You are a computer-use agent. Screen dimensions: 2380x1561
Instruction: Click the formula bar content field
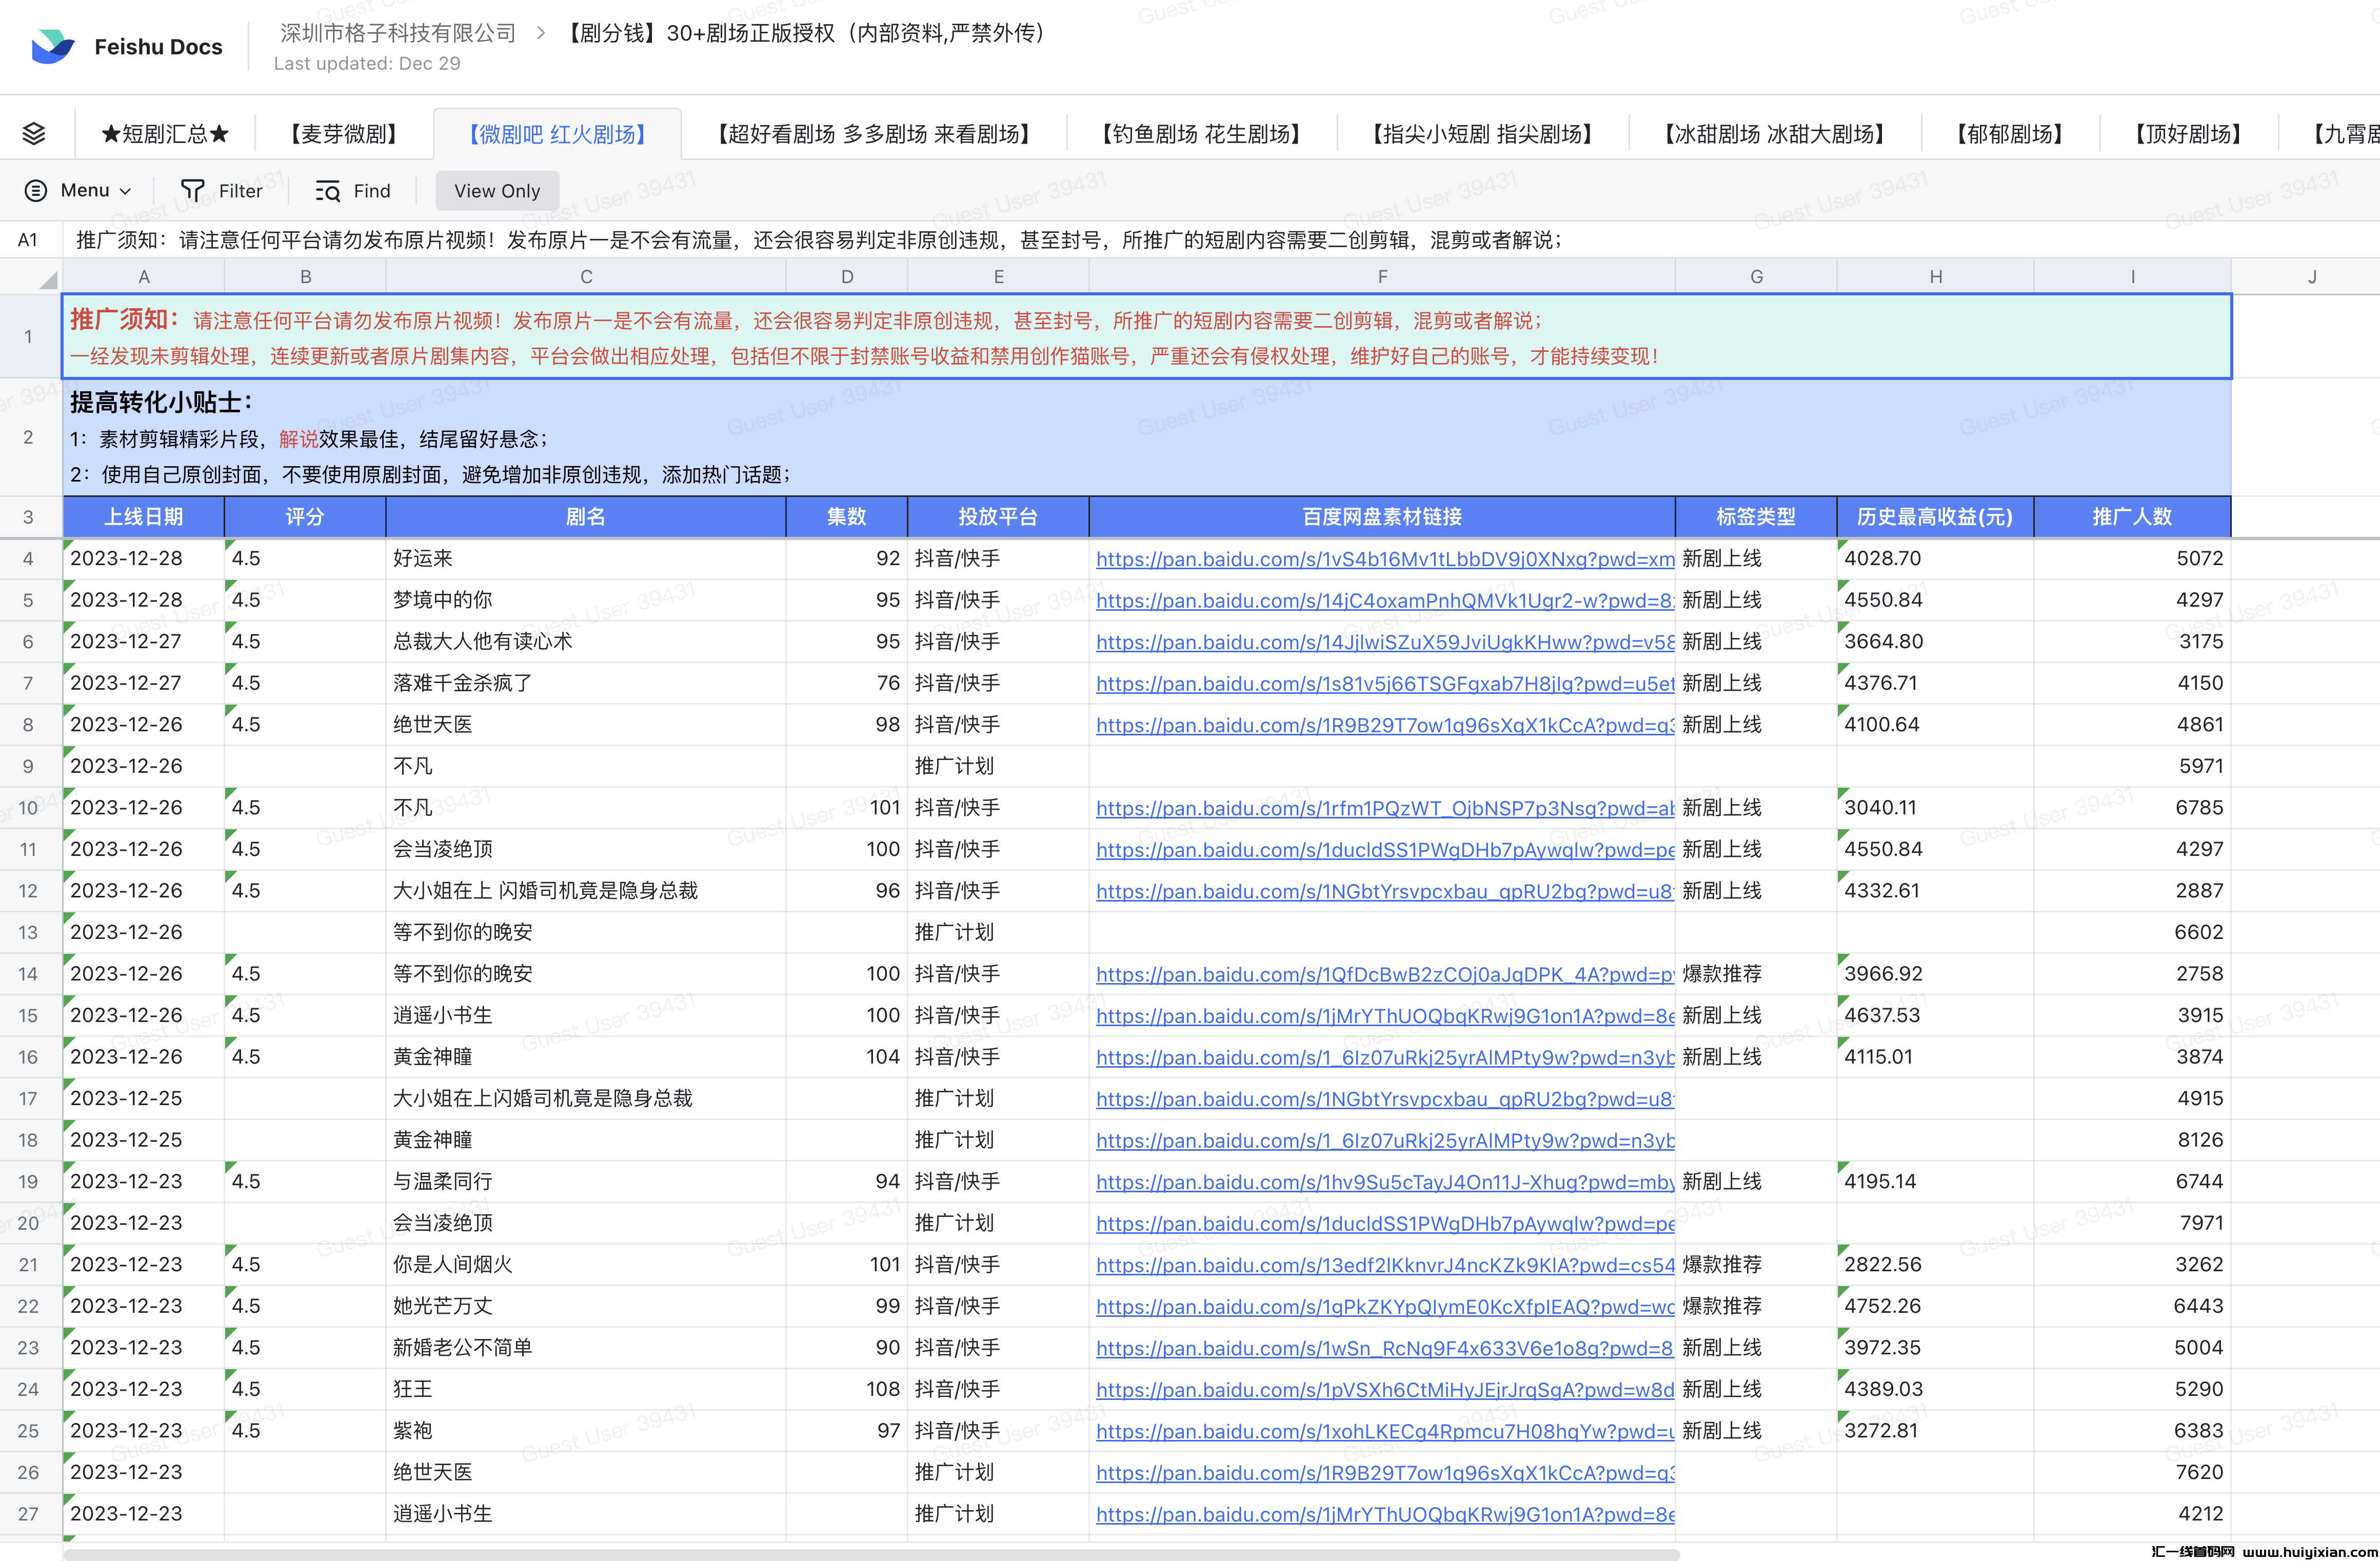tap(820, 240)
